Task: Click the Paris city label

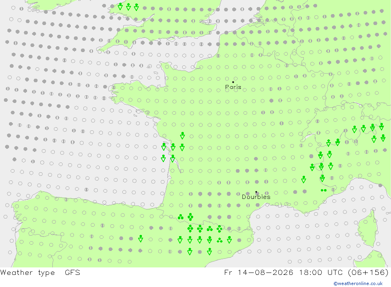Action: pos(233,87)
